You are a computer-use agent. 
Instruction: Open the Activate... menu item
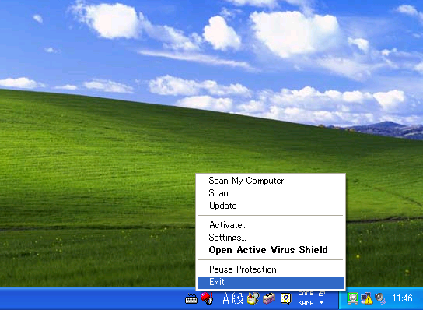[271, 225]
